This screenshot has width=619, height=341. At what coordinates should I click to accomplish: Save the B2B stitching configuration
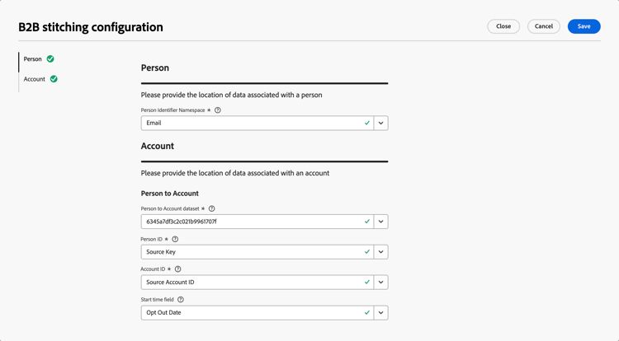(x=584, y=26)
